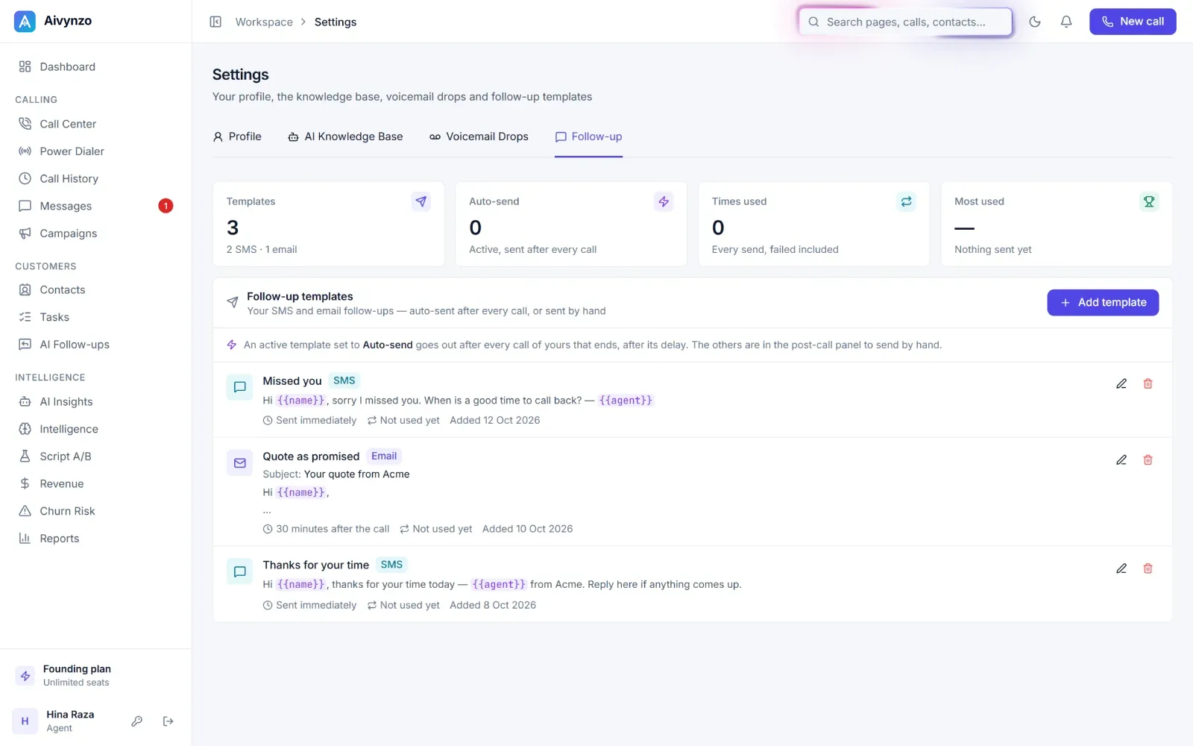Start a New call

(x=1133, y=22)
